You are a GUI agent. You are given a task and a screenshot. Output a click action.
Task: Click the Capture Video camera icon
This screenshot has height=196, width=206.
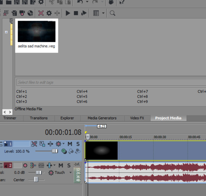click(22, 13)
